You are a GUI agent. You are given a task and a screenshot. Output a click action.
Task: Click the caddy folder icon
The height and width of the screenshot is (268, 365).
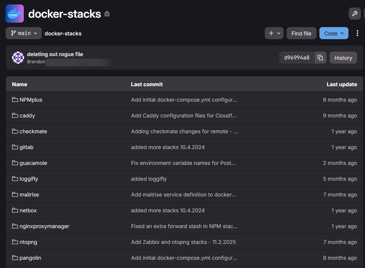[x=15, y=116]
